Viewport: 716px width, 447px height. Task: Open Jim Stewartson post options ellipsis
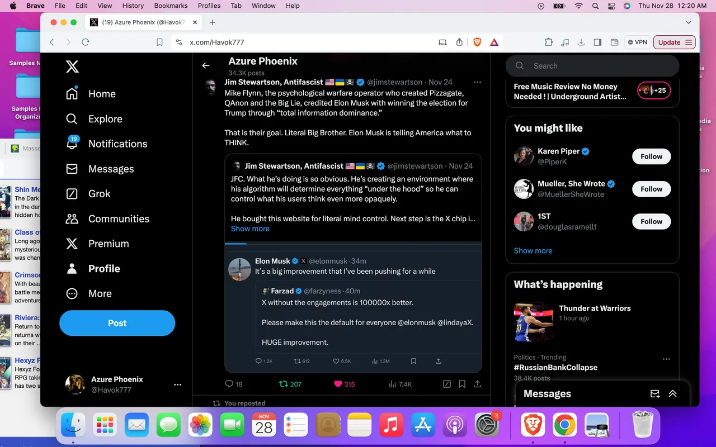pyautogui.click(x=477, y=82)
